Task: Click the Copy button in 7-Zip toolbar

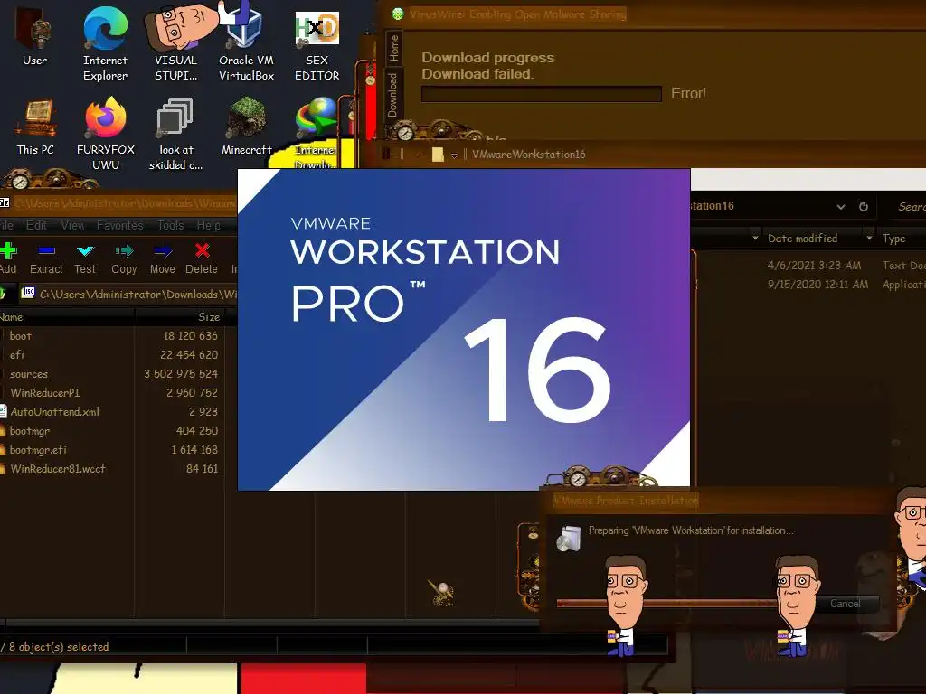Action: pos(124,258)
